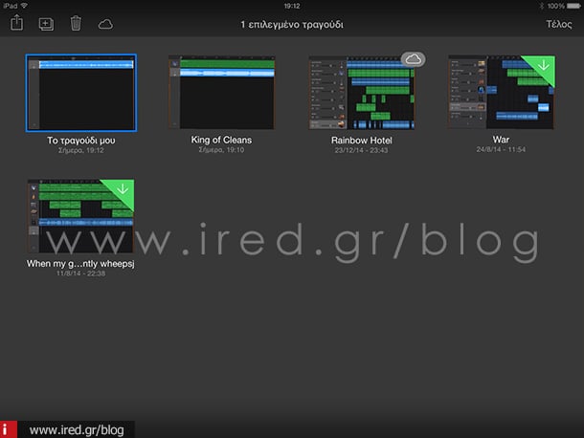This screenshot has width=584, height=438.
Task: Select the King of Cleans song thumbnail
Action: pos(220,92)
